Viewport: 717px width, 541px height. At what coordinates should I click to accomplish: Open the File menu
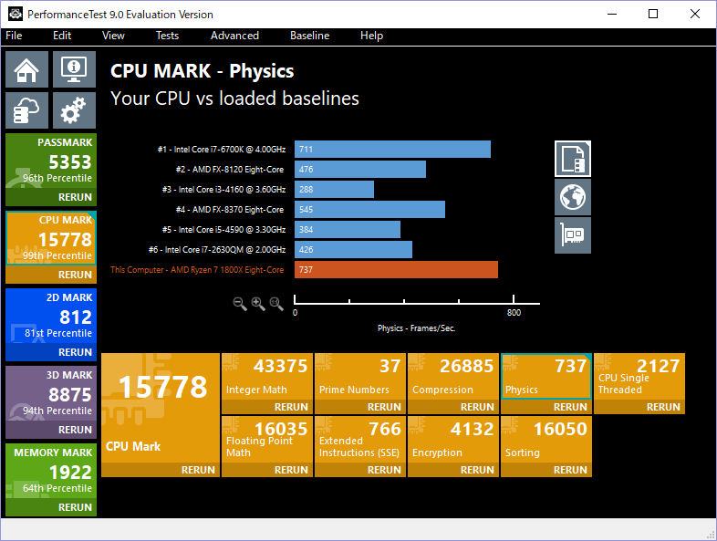pos(14,36)
